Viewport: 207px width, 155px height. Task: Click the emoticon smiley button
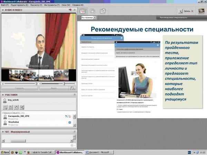tap(5, 107)
